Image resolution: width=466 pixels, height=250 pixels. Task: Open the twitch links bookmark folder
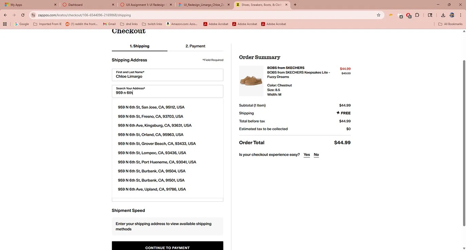152,24
